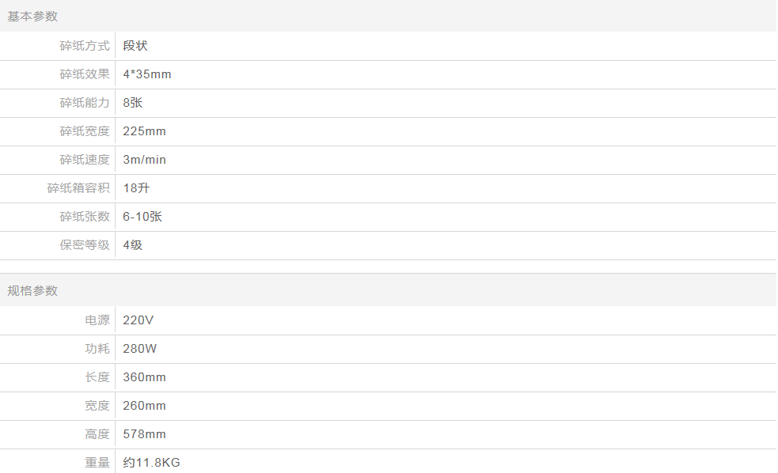Click the 碎纸箱容积 label
The image size is (778, 473).
[78, 188]
